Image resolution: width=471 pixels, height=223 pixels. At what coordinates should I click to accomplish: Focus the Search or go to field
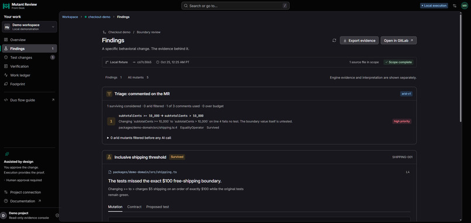point(235,6)
